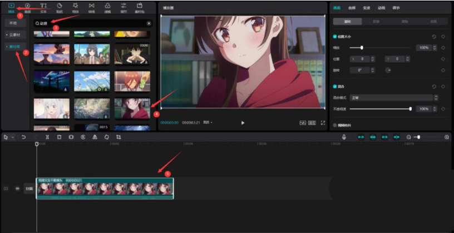Toggle the fourth teal timeline button

pos(397,137)
